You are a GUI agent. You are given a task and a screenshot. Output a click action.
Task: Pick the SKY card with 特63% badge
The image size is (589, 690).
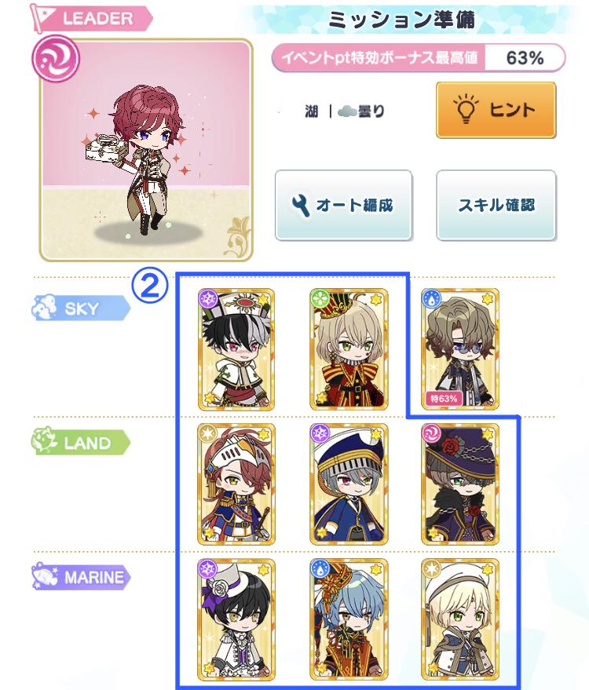pyautogui.click(x=460, y=349)
